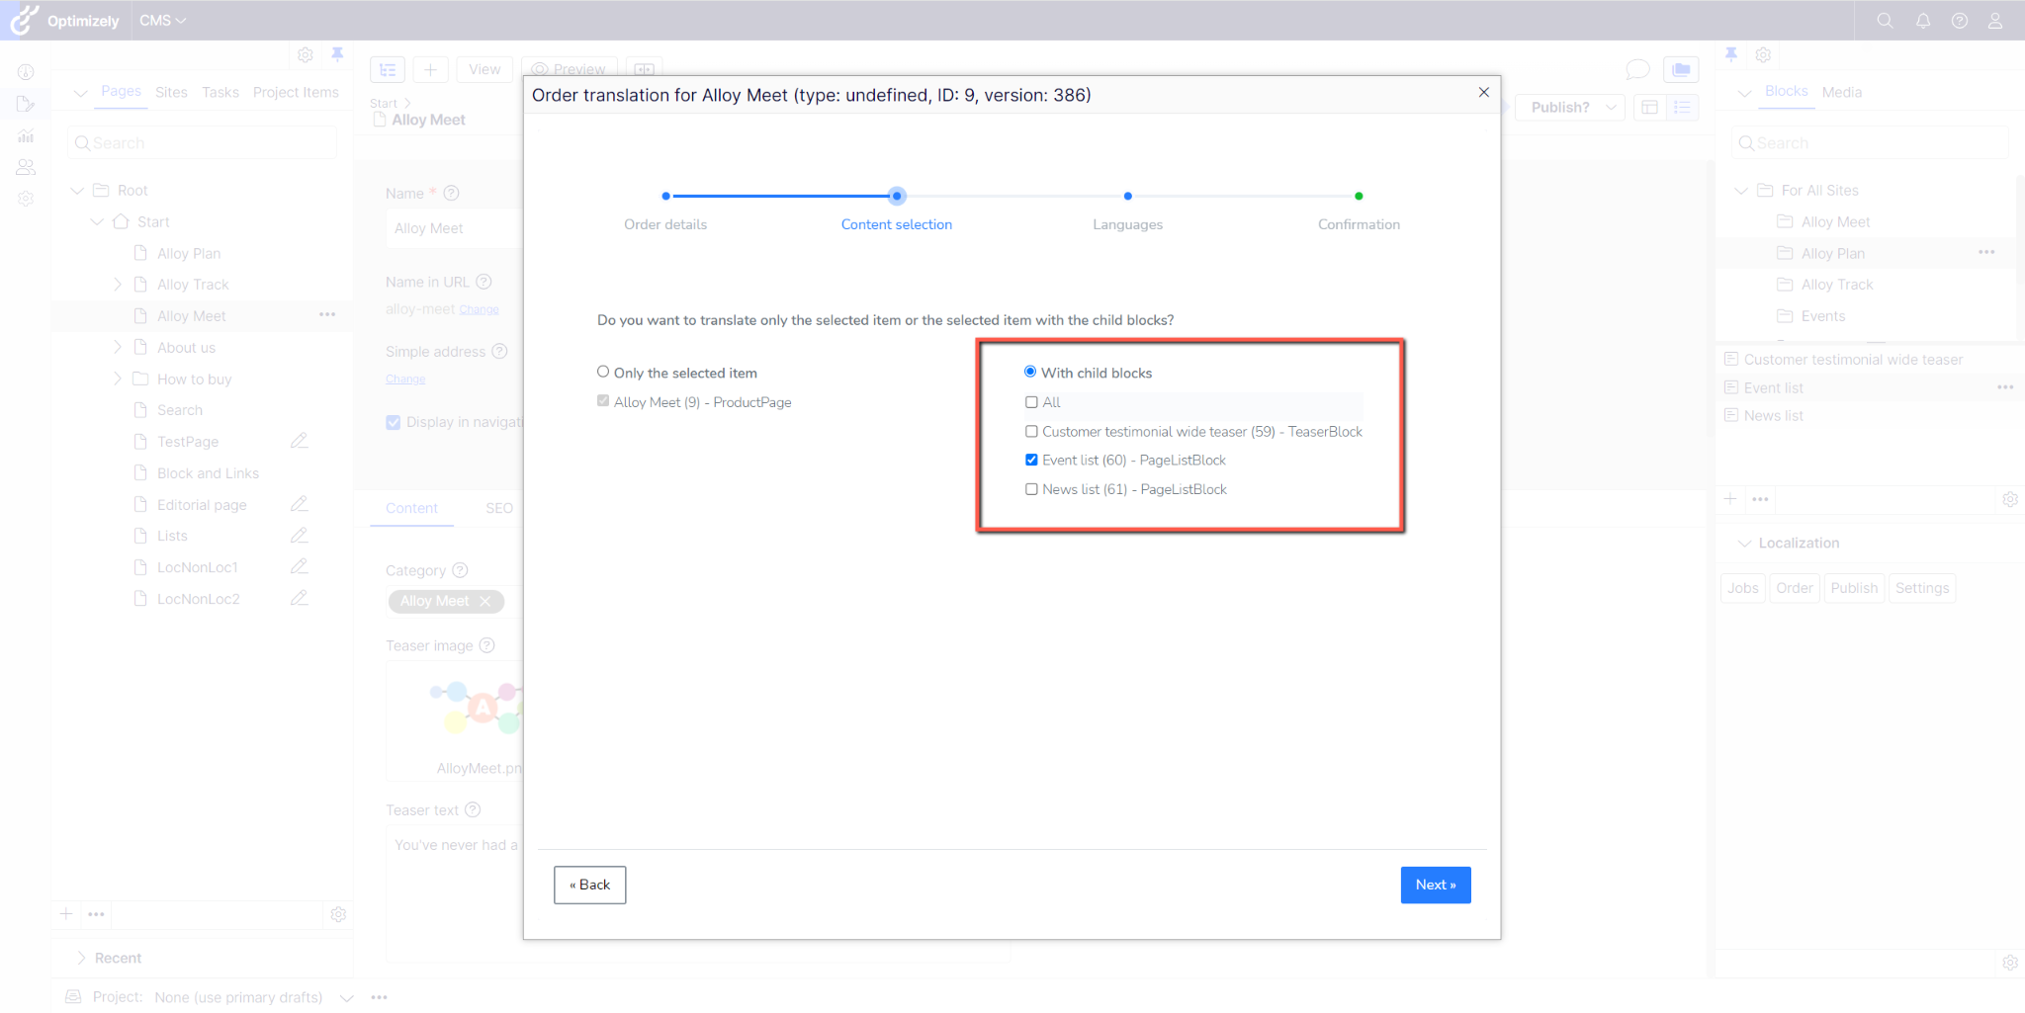This screenshot has height=1013, width=2025.
Task: Open the SEO tab
Action: point(499,508)
